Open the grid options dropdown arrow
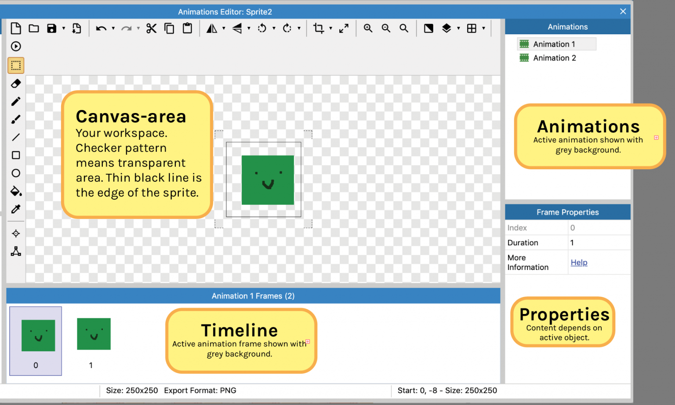This screenshot has height=405, width=675. point(484,29)
